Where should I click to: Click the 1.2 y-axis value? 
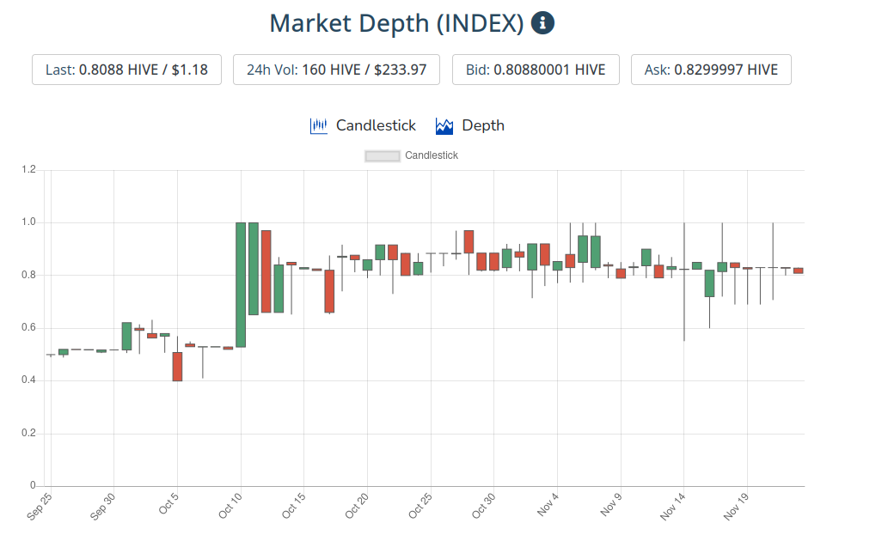click(x=28, y=169)
